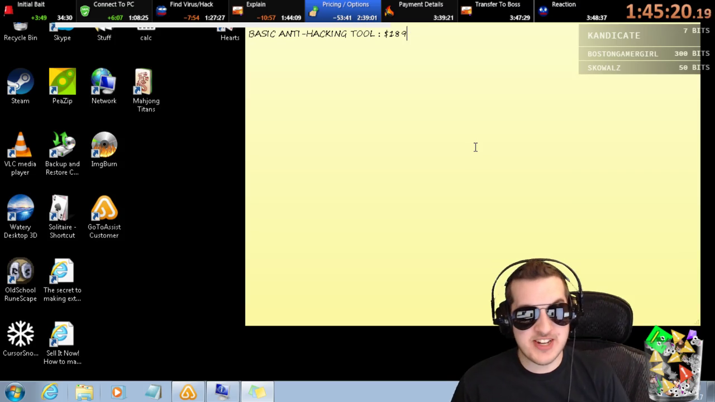Screen dimensions: 715x402
Task: Click the 'Initial Bait' split
Action: pos(38,11)
